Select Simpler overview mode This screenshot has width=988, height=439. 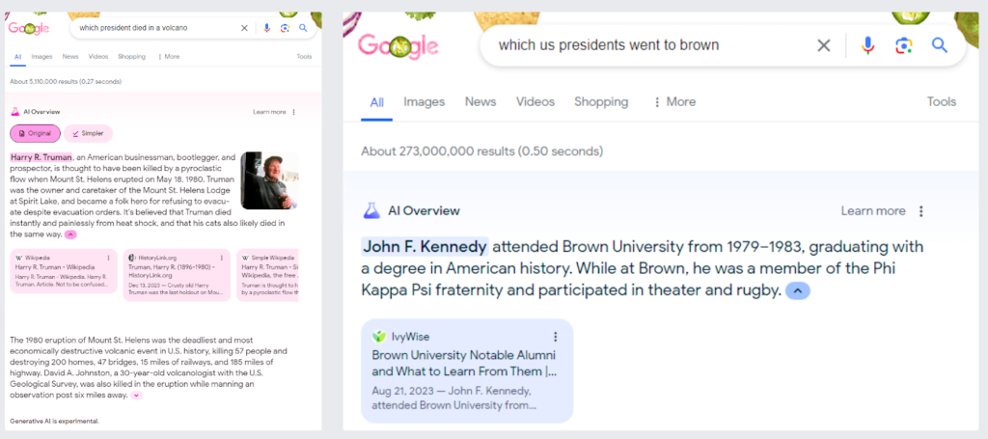click(x=88, y=133)
